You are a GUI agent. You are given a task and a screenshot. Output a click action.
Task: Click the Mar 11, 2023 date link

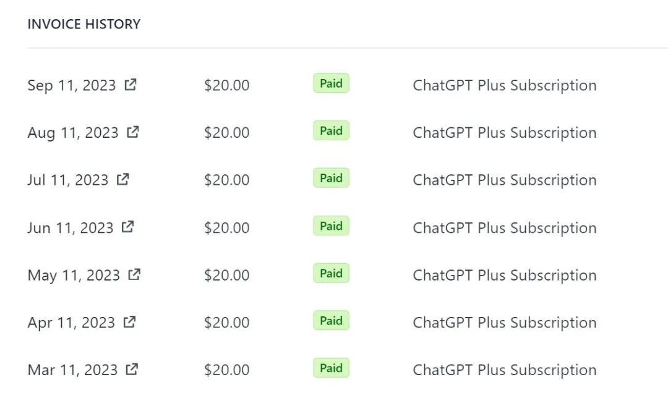click(x=72, y=370)
